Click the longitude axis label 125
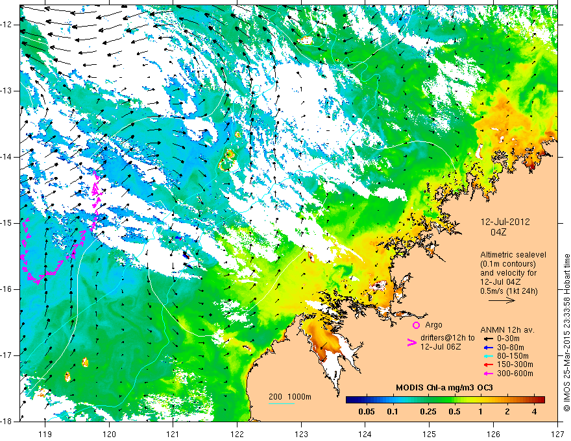Screen dimensions: 571x441 (430, 434)
